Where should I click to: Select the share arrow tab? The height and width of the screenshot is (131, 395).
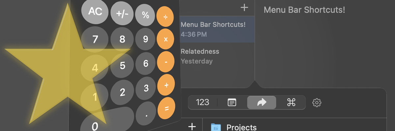point(262,103)
